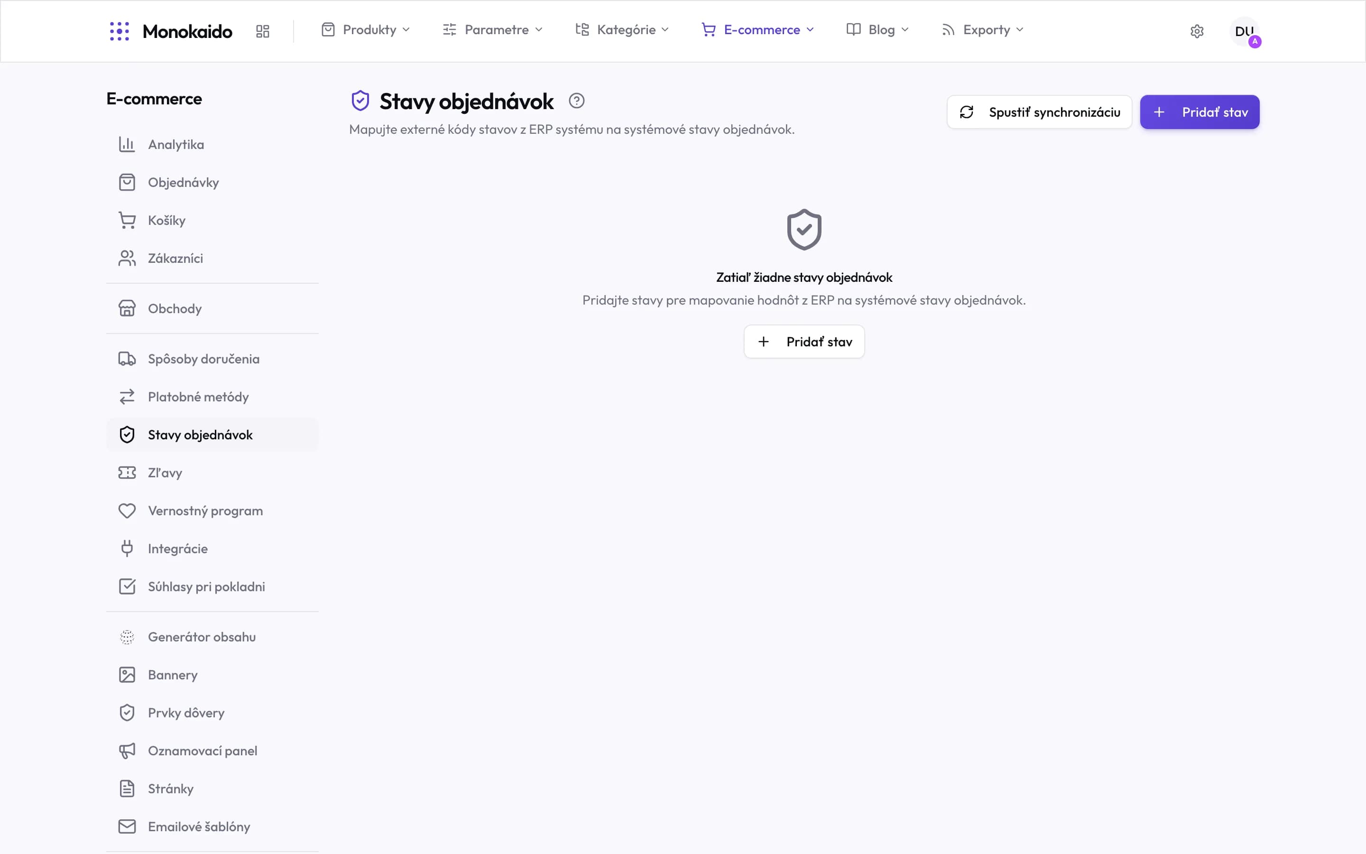Click the apps grid icon beside Monokaido
1366x854 pixels.
pos(262,31)
